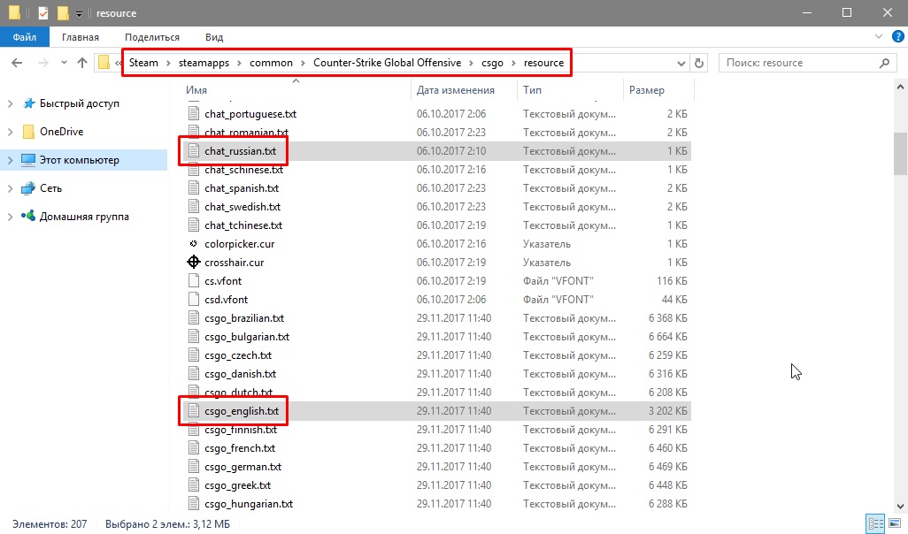Navigate to csgo in the breadcrumb
This screenshot has height=534, width=908.
coord(492,63)
